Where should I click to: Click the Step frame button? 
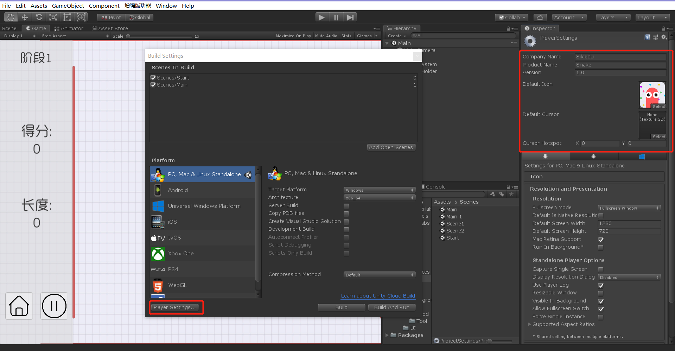[x=350, y=17]
